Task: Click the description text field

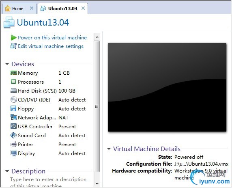Action: tap(48, 182)
